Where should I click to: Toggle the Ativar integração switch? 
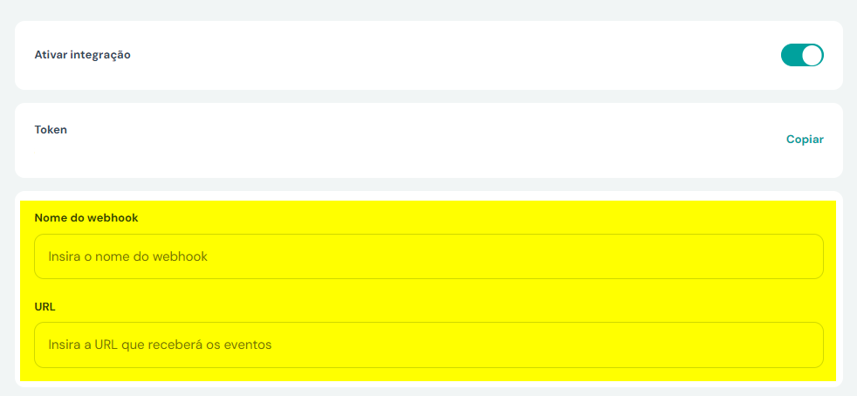coord(802,55)
